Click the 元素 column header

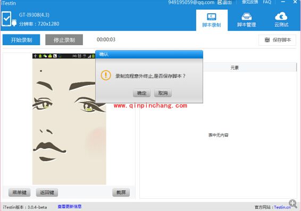tap(235, 67)
